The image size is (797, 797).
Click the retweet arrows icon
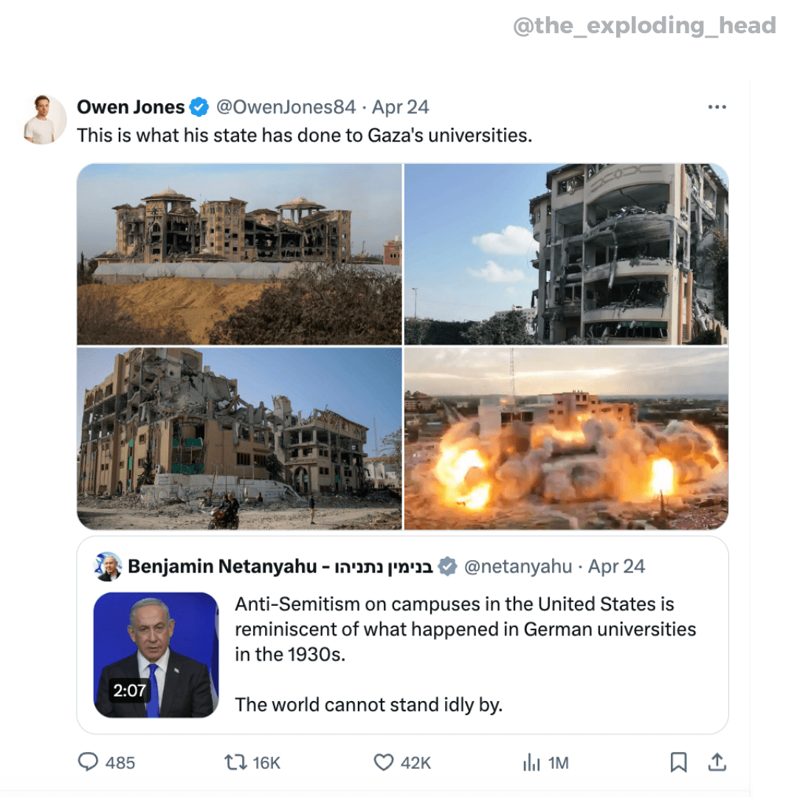pyautogui.click(x=235, y=762)
